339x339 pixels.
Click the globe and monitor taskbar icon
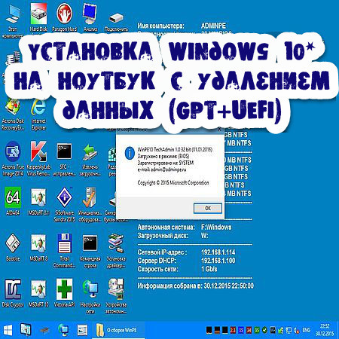point(63,330)
